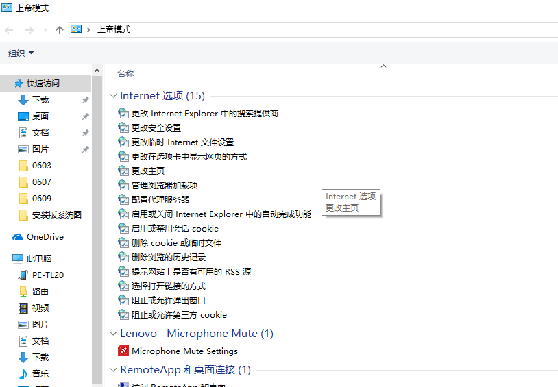
Task: Open 文档 under 此电脑
Action: tap(40, 341)
